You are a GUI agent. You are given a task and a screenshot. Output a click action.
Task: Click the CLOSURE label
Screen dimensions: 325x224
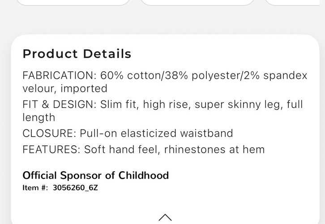49,133
